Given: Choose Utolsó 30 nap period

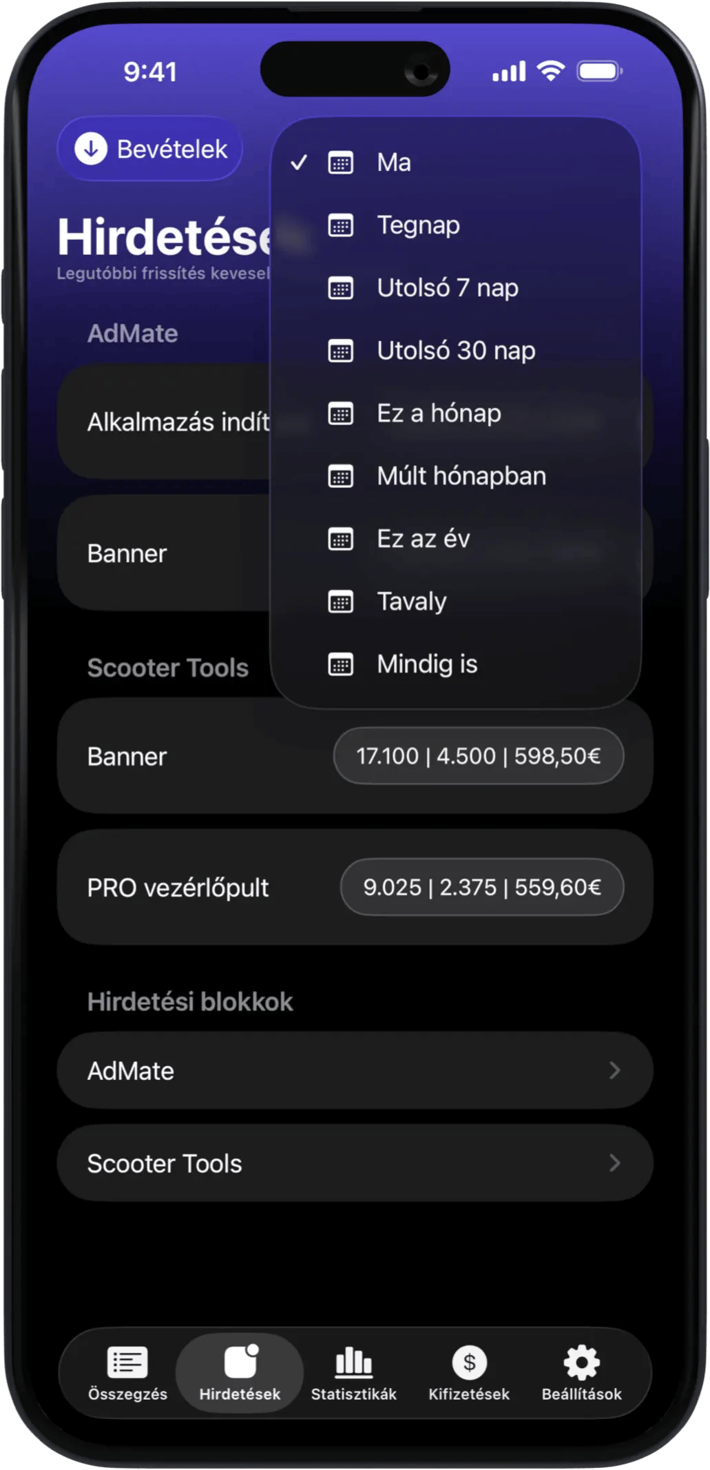Looking at the screenshot, I should coord(455,351).
